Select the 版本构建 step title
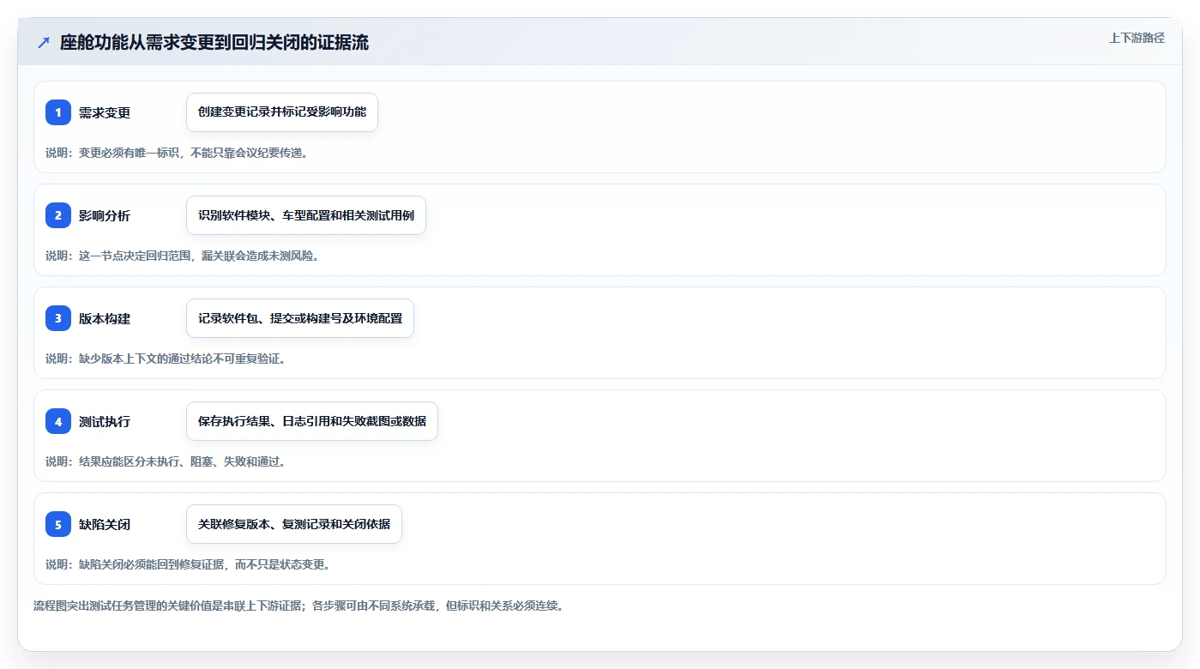This screenshot has height=669, width=1200. [x=105, y=318]
